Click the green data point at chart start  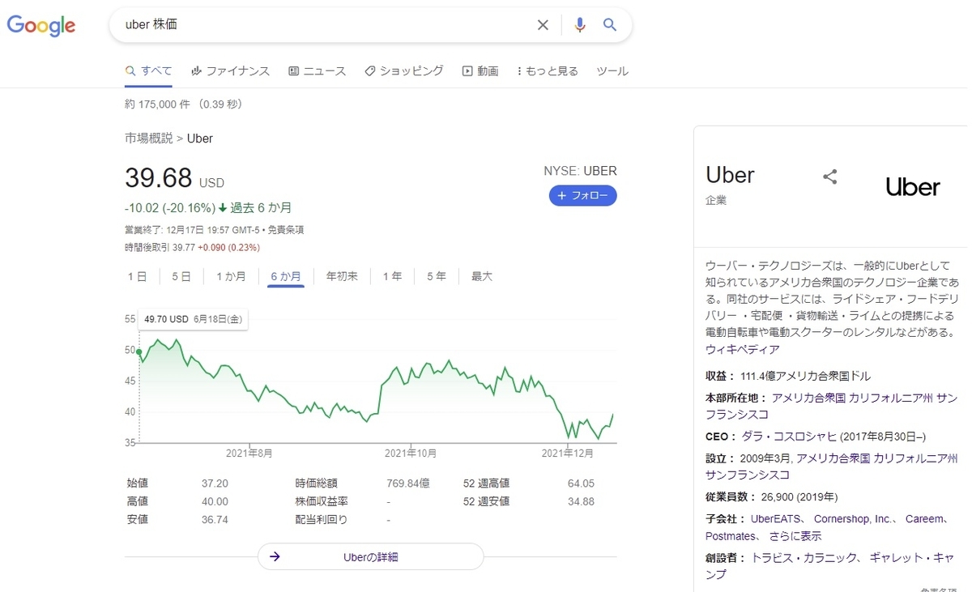point(139,352)
